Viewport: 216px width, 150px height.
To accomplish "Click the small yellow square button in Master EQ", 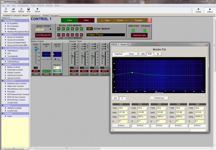I will [158, 54].
